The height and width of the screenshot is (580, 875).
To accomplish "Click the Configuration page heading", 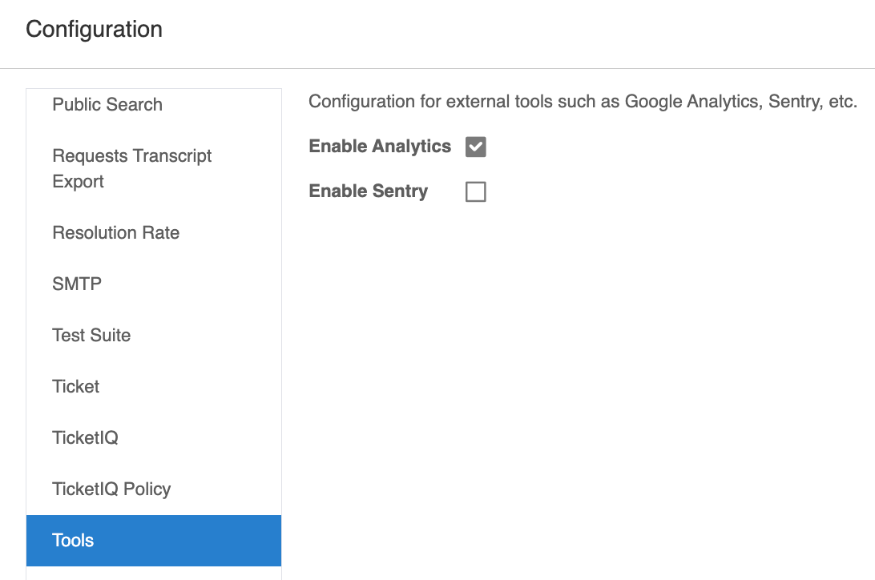I will point(95,30).
